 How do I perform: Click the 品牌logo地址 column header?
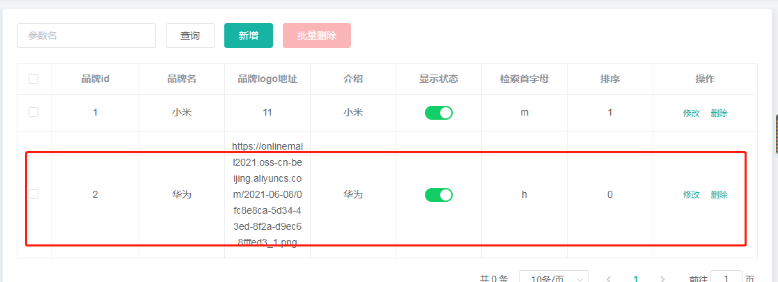coord(267,79)
